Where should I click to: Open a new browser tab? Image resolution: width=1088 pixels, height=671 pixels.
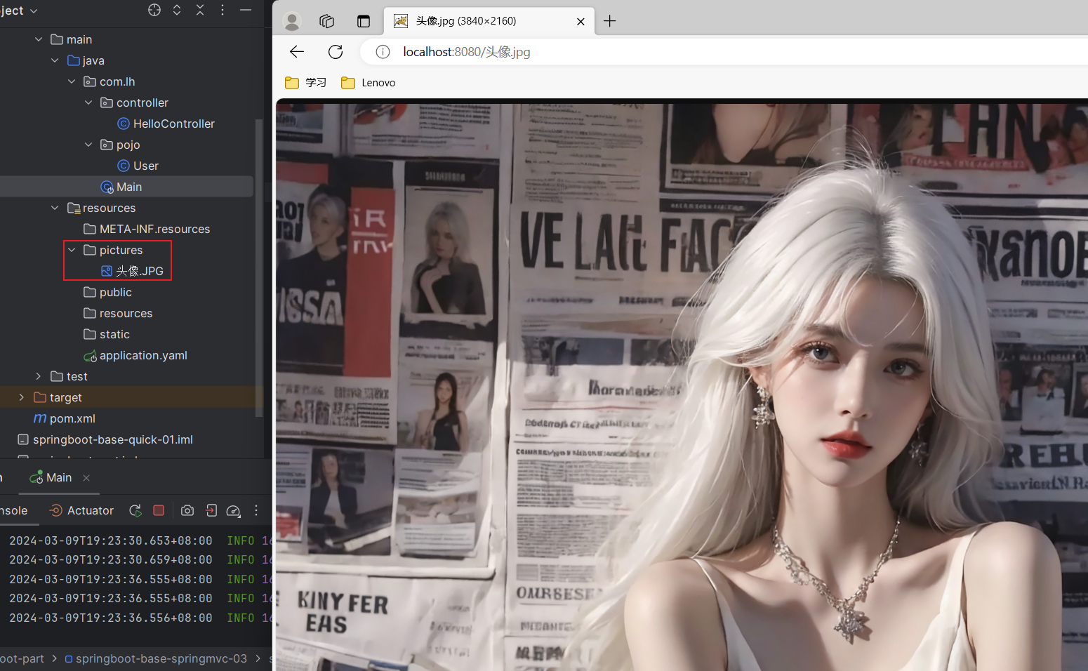pos(610,21)
